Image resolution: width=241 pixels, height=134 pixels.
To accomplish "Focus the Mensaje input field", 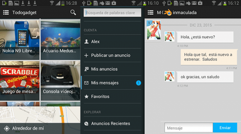I will coord(189,128).
